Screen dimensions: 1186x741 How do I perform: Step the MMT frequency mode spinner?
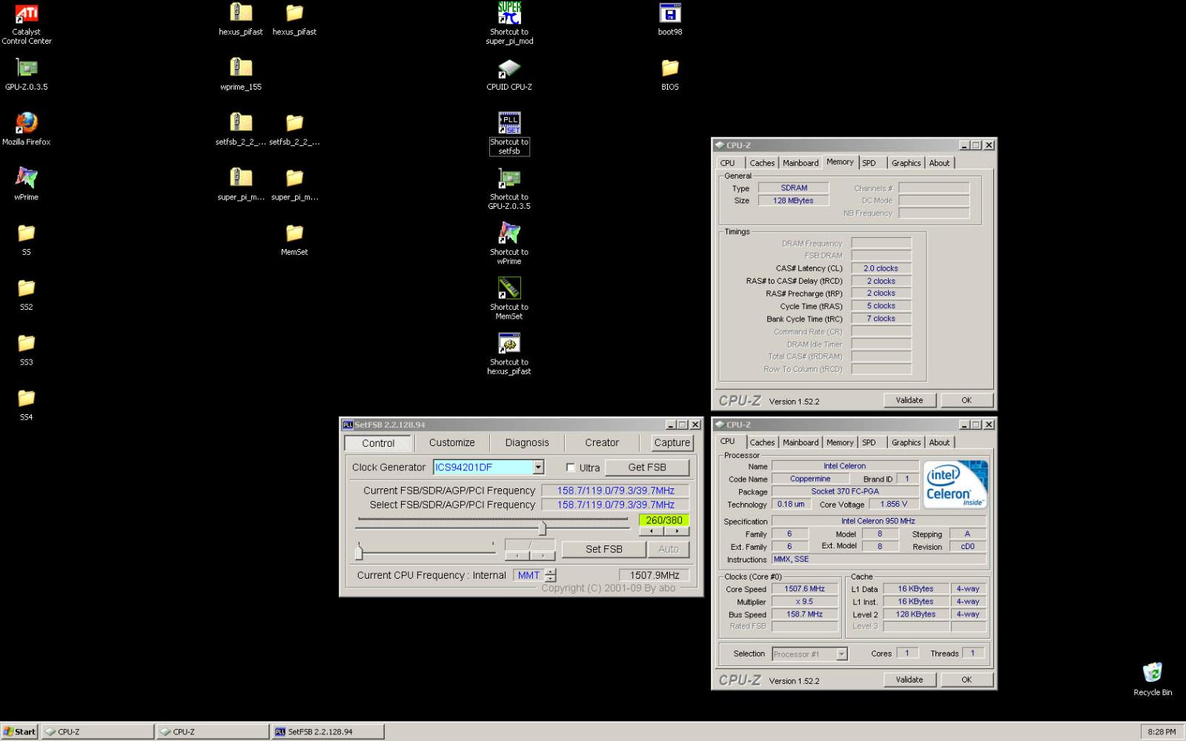click(550, 575)
